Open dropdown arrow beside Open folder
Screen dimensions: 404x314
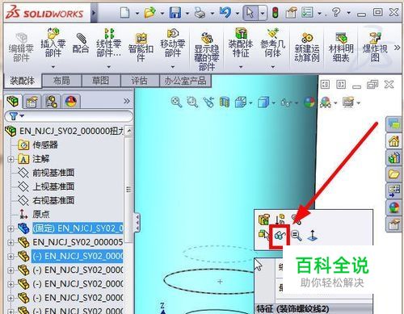pos(162,13)
